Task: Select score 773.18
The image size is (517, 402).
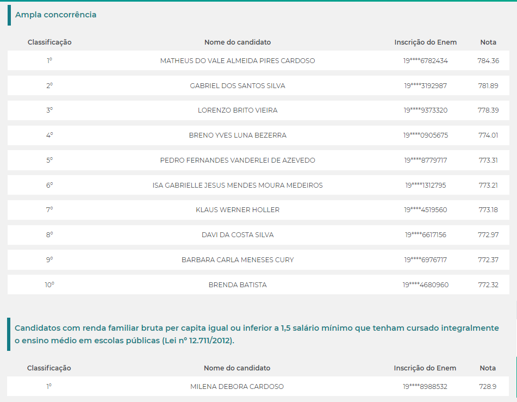Action: click(488, 210)
